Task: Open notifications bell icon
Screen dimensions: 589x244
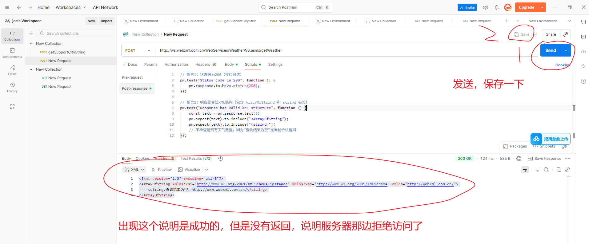Action: (x=497, y=7)
